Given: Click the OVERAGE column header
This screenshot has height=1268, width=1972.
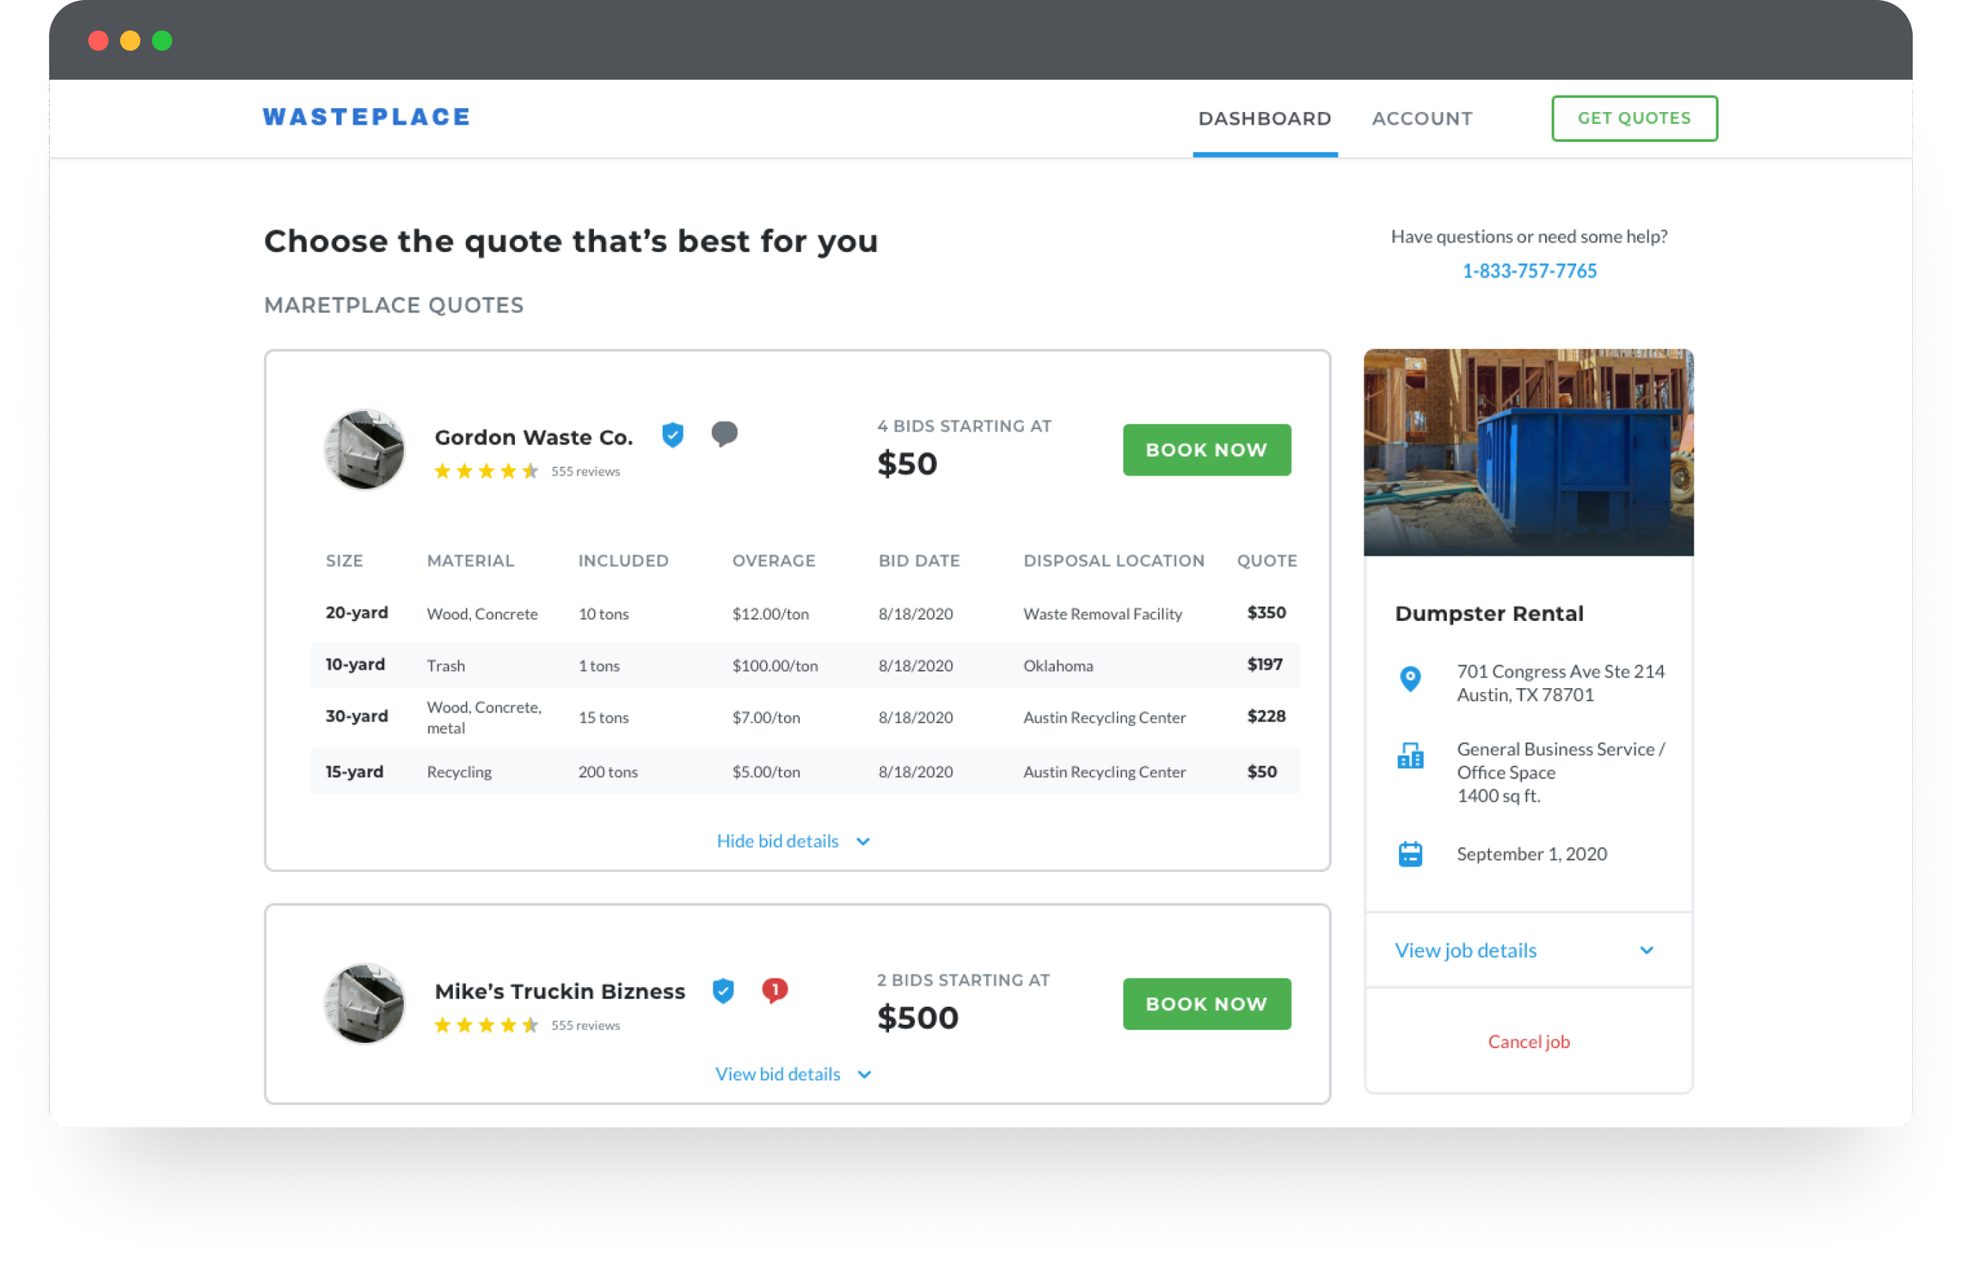Looking at the screenshot, I should pyautogui.click(x=774, y=561).
